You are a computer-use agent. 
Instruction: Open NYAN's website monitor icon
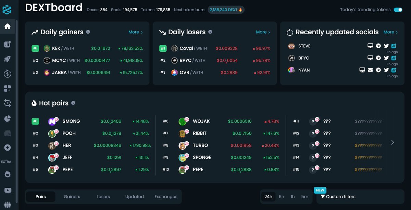tap(362, 70)
